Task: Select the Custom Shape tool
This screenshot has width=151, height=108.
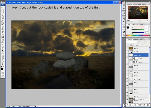Action: coord(3,53)
